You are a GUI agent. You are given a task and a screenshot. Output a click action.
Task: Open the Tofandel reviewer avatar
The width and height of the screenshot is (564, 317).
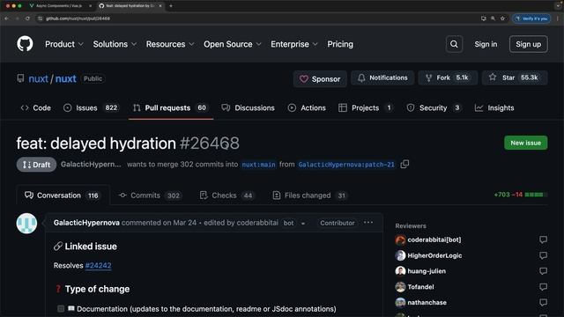point(400,287)
